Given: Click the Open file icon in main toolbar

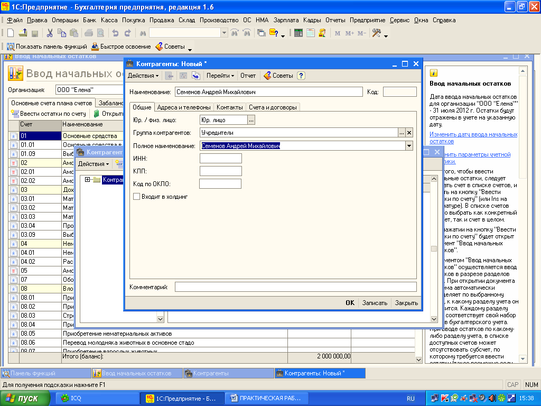Looking at the screenshot, I should [x=23, y=33].
